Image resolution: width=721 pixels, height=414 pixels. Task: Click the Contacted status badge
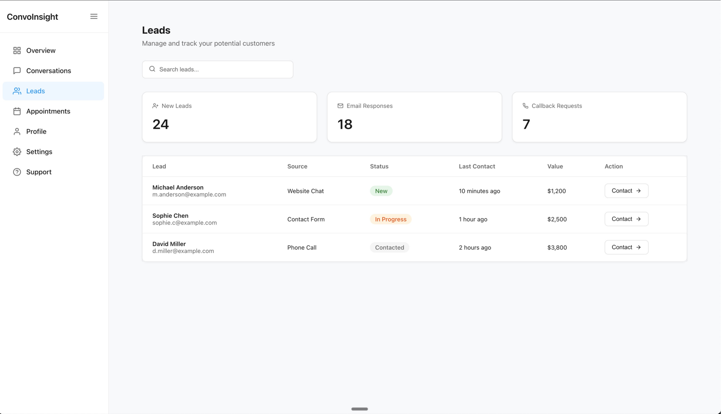(390, 247)
